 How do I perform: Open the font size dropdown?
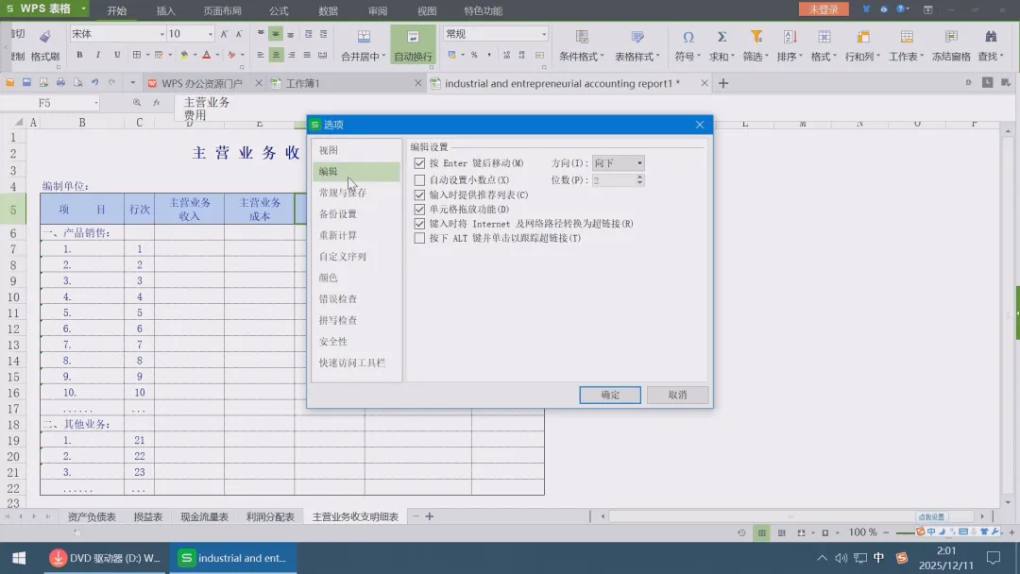pos(210,34)
